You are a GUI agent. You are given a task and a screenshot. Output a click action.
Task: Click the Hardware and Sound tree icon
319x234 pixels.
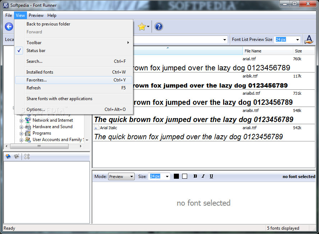click(28, 127)
